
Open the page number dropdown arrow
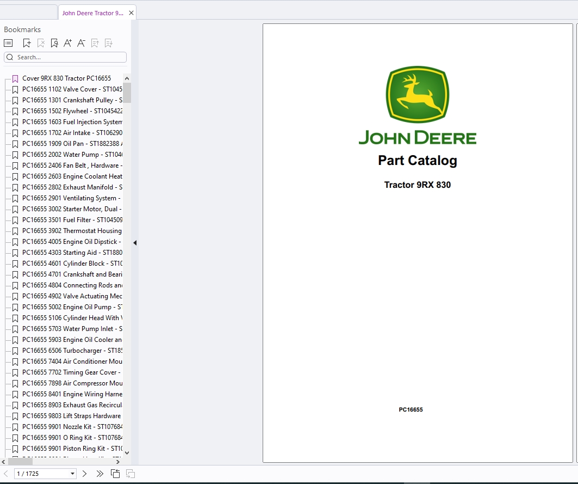click(x=73, y=474)
